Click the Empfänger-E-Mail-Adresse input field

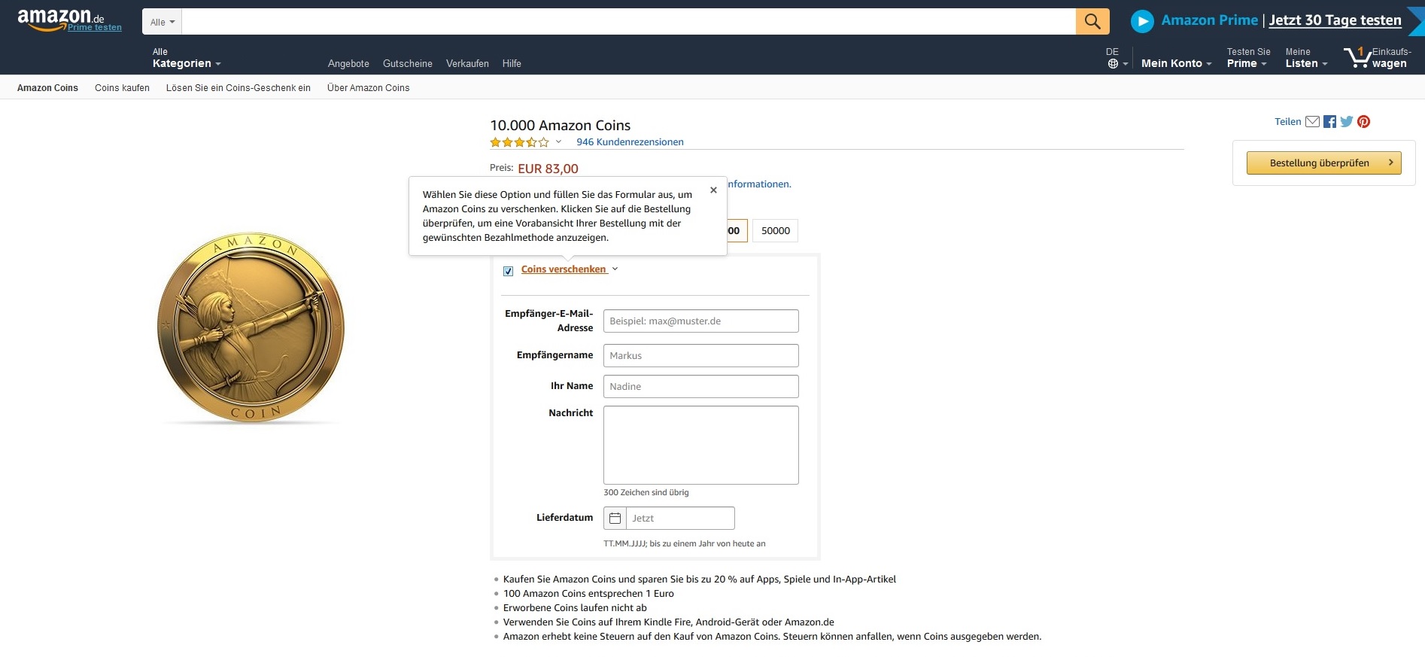coord(700,321)
